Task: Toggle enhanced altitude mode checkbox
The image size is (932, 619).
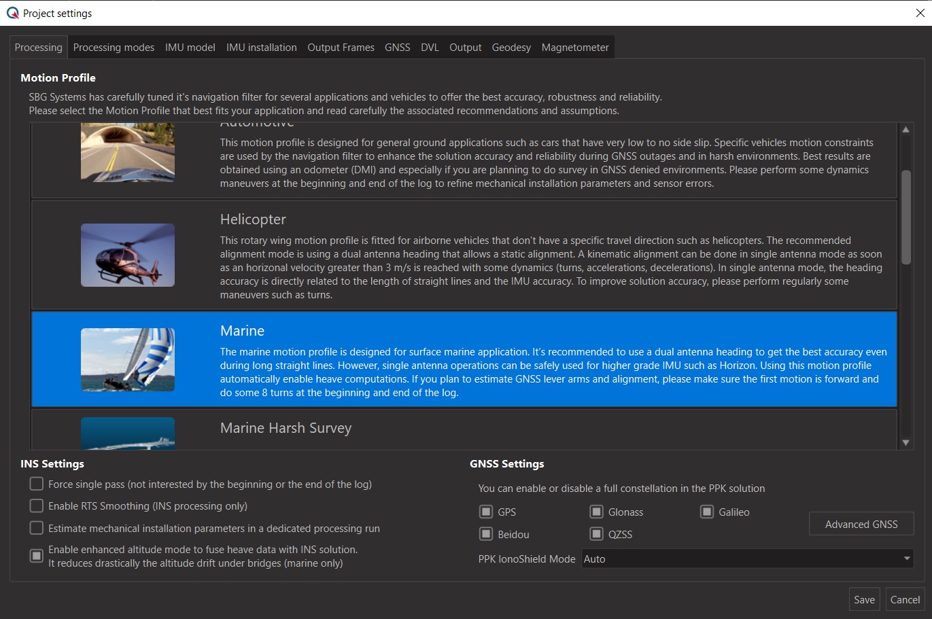Action: click(x=37, y=556)
